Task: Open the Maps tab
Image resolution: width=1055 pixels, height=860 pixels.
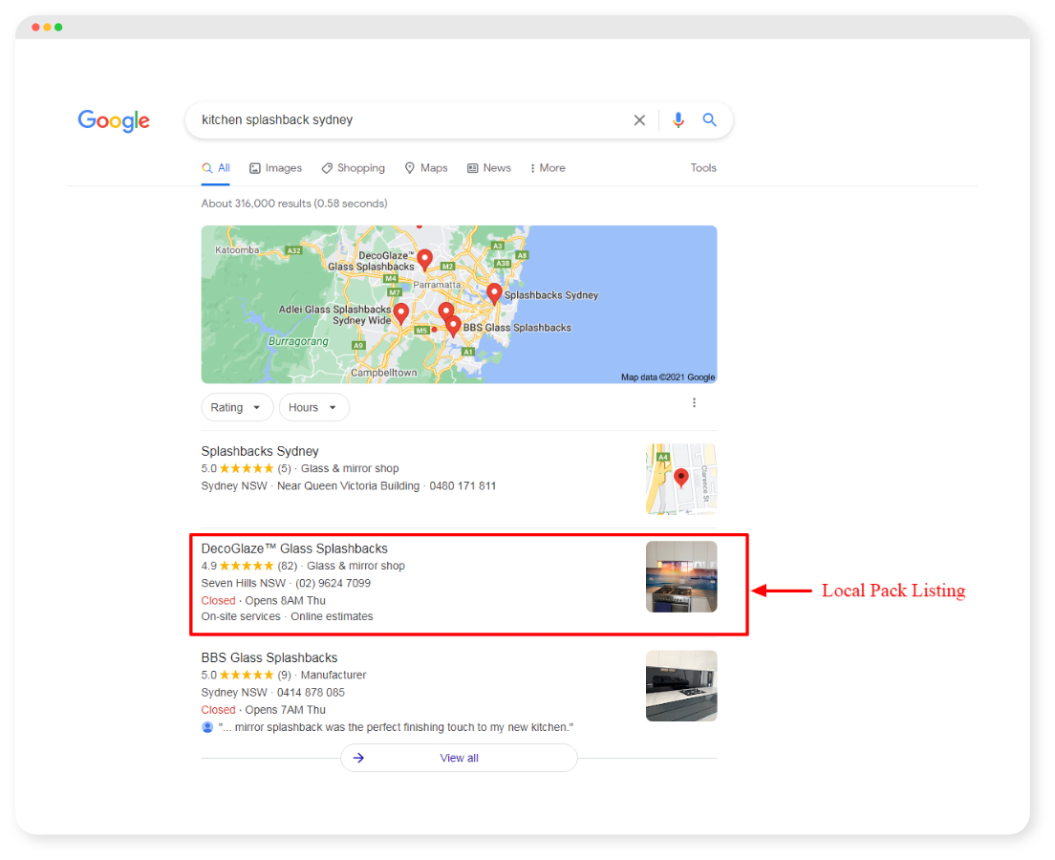Action: tap(426, 168)
